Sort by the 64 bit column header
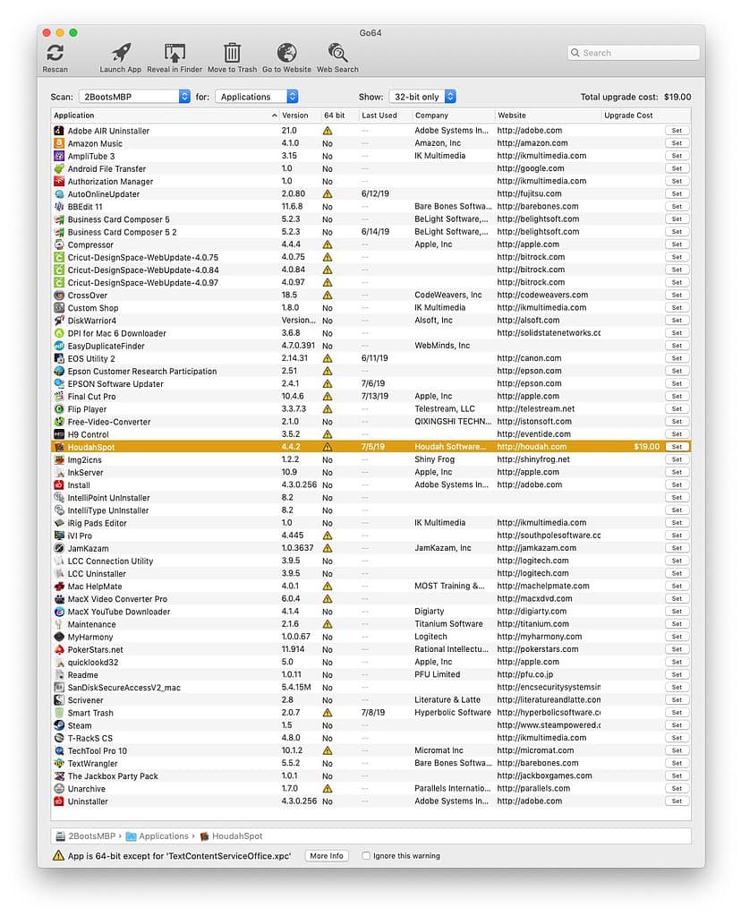The image size is (741, 917). [339, 116]
